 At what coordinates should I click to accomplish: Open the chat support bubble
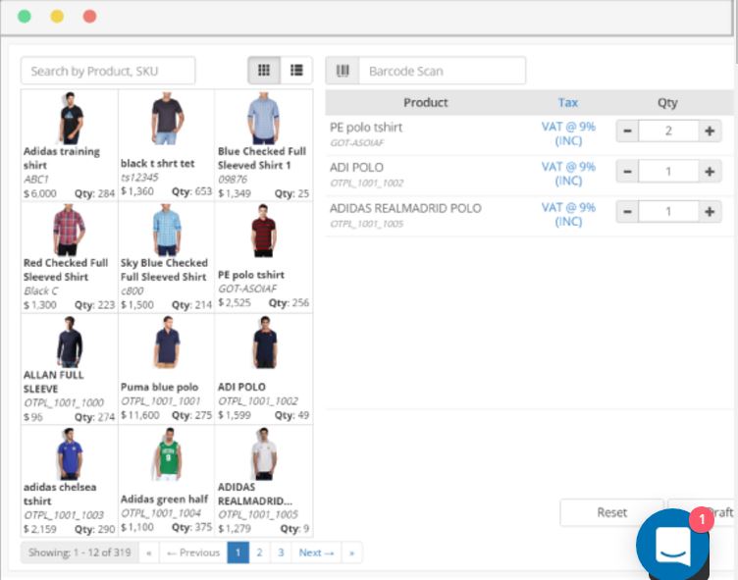pos(672,544)
